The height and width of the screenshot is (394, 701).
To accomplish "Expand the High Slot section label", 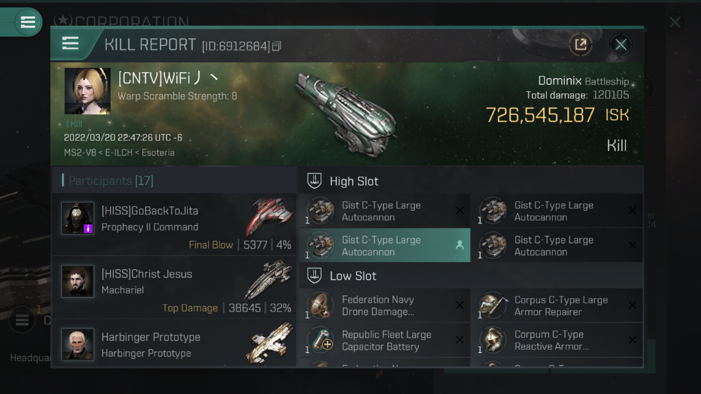I will tap(354, 181).
